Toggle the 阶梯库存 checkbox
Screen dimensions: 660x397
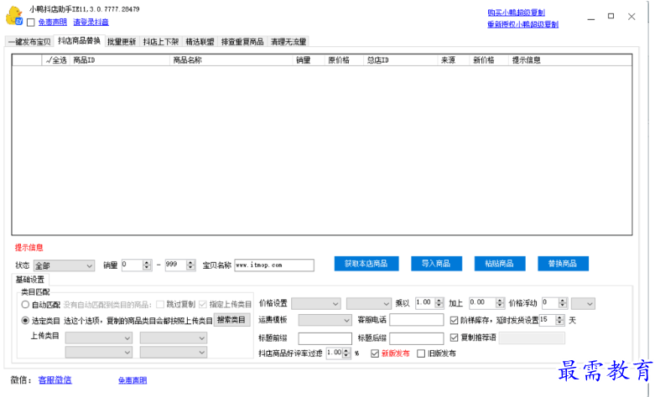tap(454, 321)
